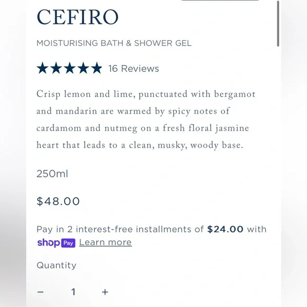The width and height of the screenshot is (307, 307).
Task: Click the $24.00 installment amount
Action: pos(225,229)
